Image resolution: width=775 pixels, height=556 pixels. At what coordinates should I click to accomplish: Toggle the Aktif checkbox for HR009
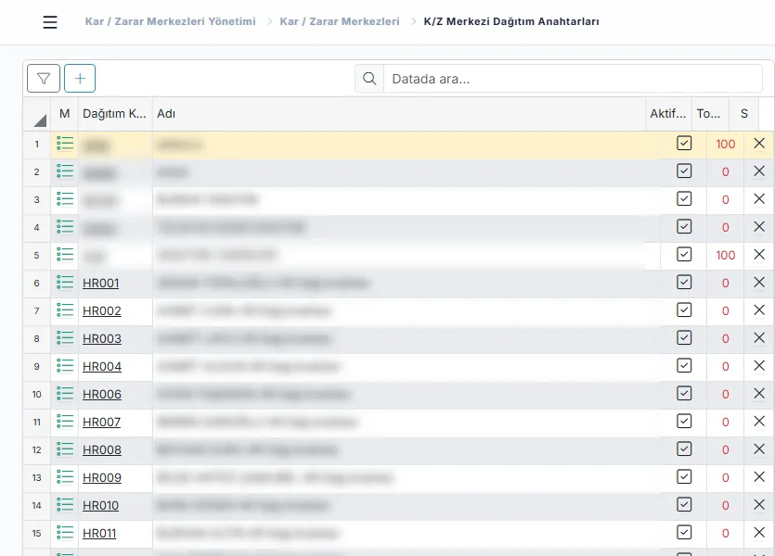click(x=684, y=477)
